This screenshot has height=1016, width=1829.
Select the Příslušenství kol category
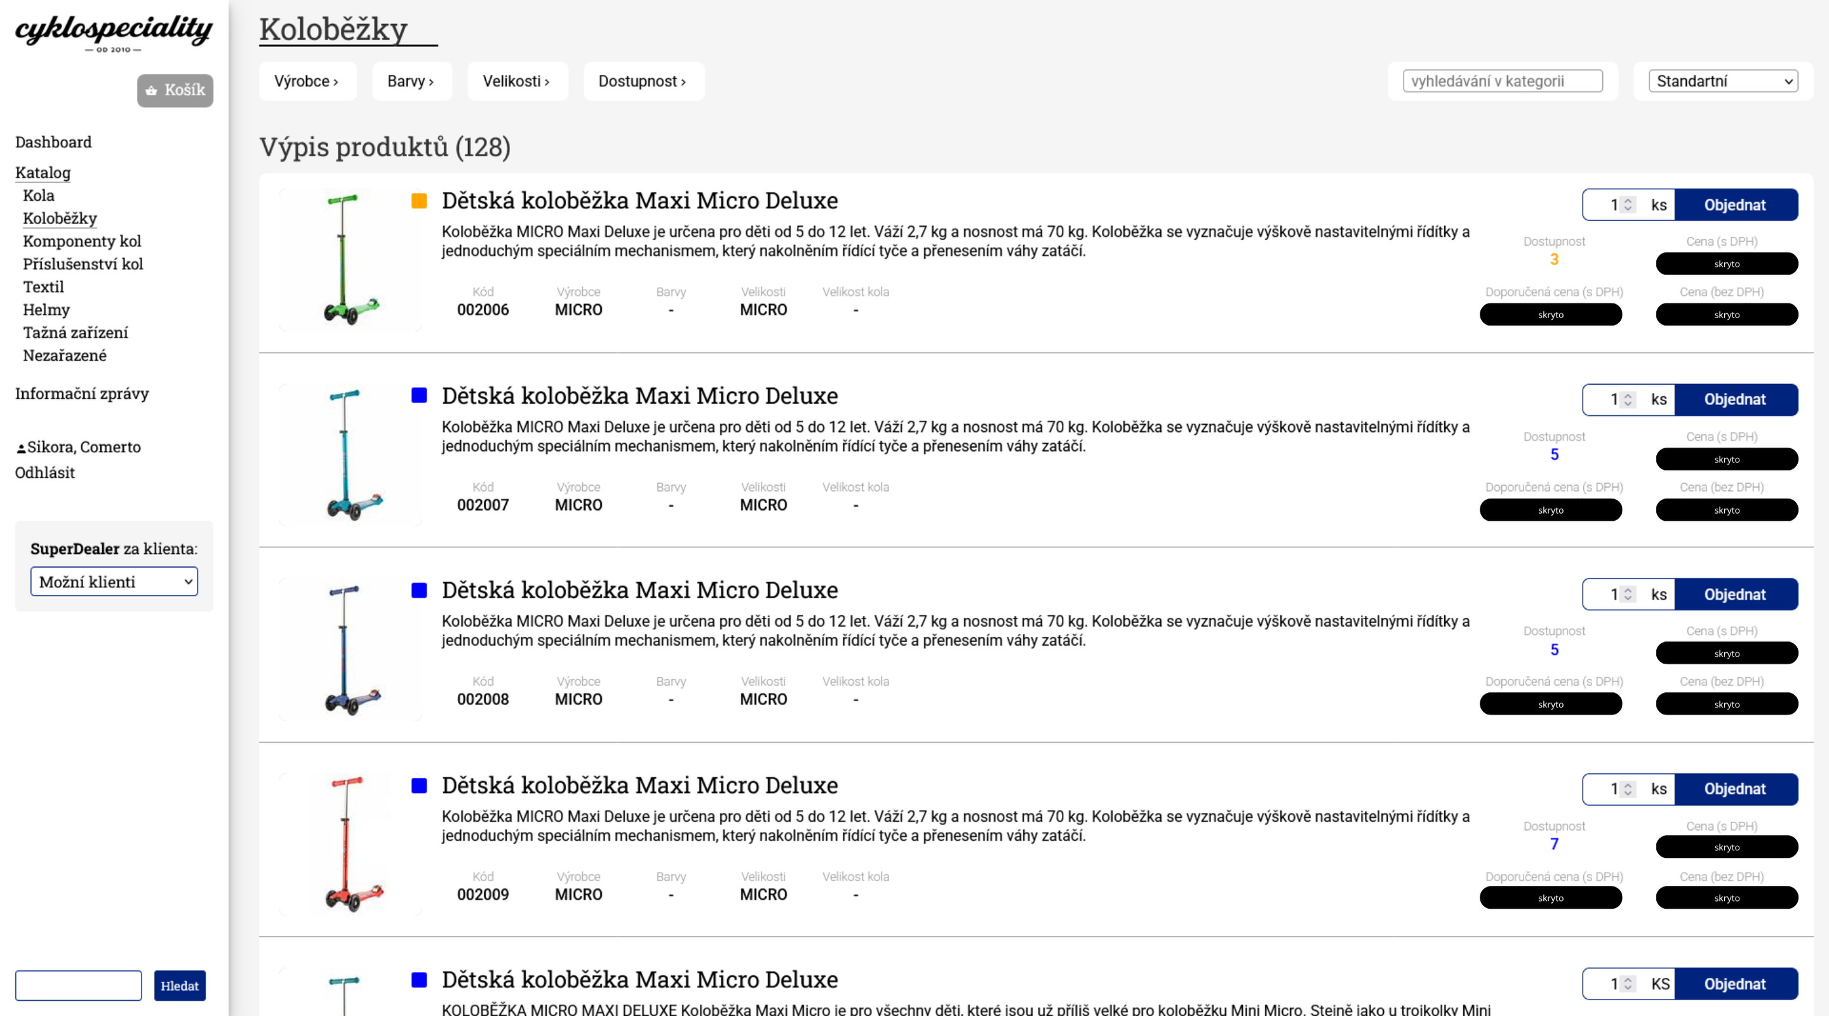click(x=83, y=264)
